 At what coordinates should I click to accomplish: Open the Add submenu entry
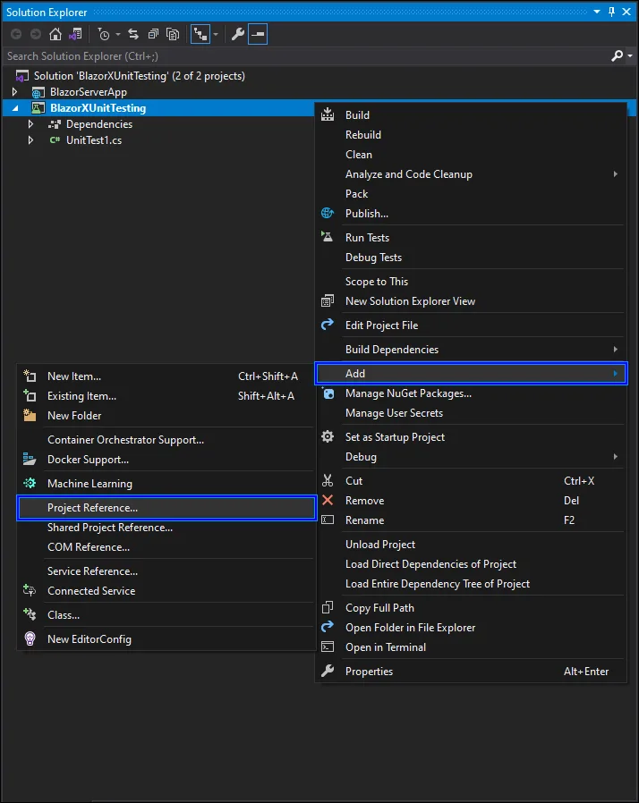(355, 373)
